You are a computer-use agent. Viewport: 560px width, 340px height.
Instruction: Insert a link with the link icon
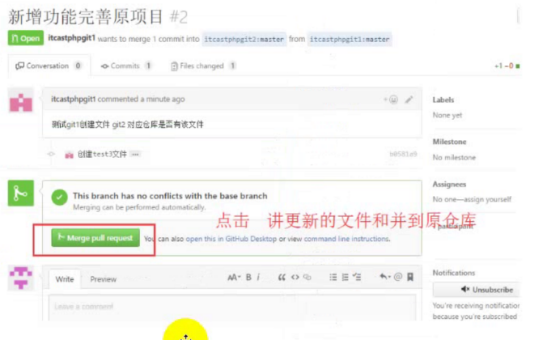[x=308, y=277]
